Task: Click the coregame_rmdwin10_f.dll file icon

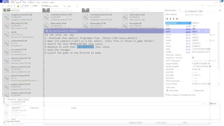Action: pyautogui.click(x=7, y=17)
